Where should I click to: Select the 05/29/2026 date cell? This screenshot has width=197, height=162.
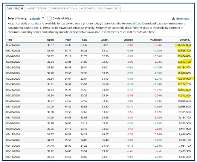point(13,45)
